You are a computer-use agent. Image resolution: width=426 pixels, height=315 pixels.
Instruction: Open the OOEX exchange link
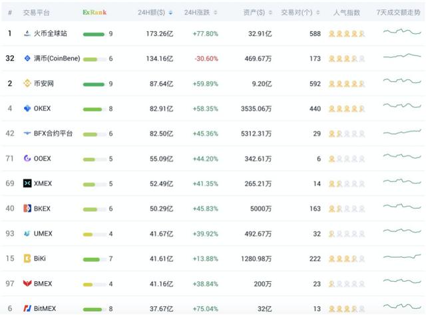coord(42,158)
